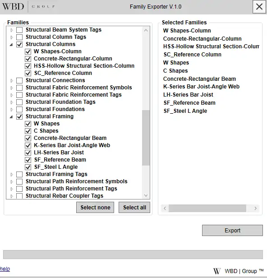Open the help link

[x=5, y=269]
